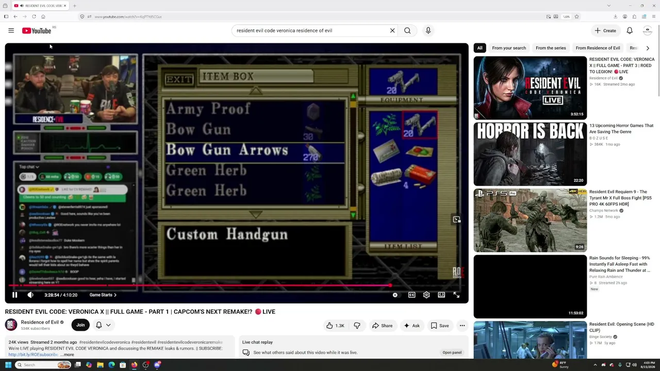660x371 pixels.
Task: Toggle theater mode
Action: (441, 295)
